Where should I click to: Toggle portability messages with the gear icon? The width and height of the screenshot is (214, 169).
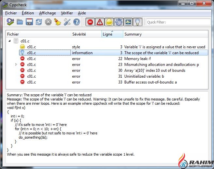pos(118,22)
